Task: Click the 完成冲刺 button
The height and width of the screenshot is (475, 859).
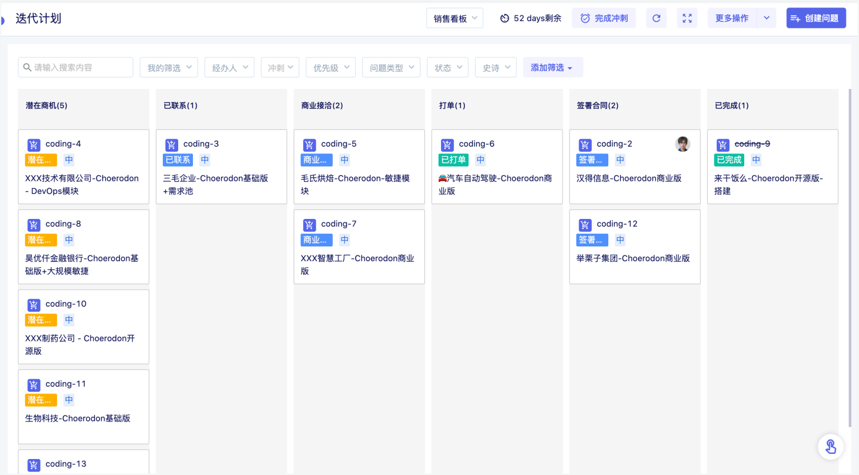Action: pos(604,18)
